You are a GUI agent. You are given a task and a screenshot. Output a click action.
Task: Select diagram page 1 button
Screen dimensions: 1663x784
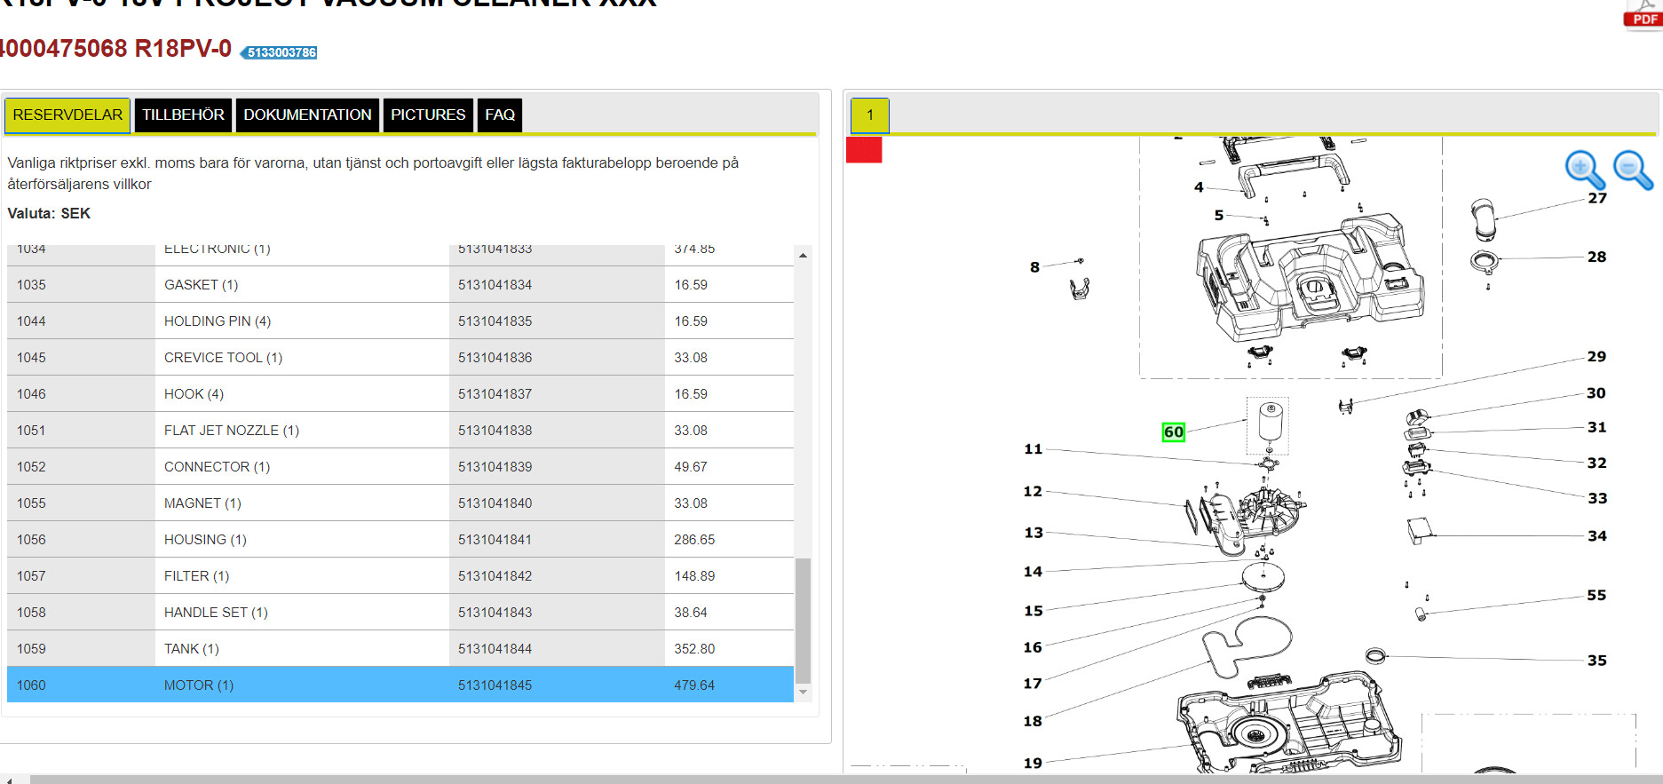click(870, 115)
